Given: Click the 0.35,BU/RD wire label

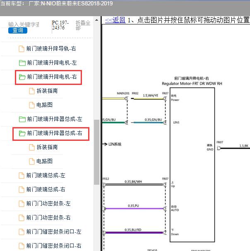Looking at the screenshot, I should coord(133,230).
